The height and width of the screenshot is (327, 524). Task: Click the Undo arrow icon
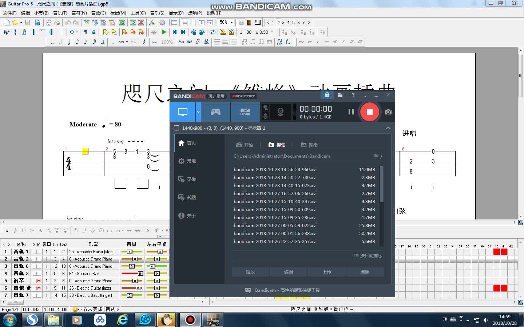point(68,23)
